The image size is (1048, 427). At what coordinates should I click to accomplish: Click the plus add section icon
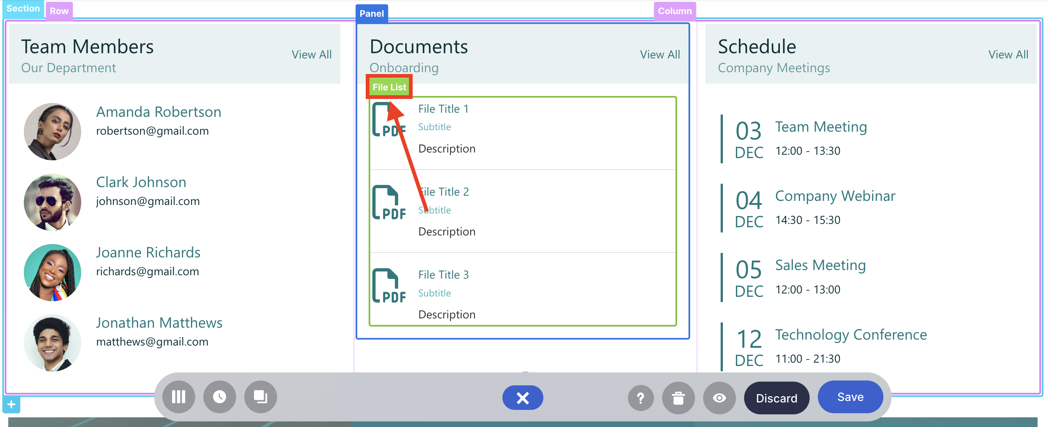pyautogui.click(x=12, y=405)
